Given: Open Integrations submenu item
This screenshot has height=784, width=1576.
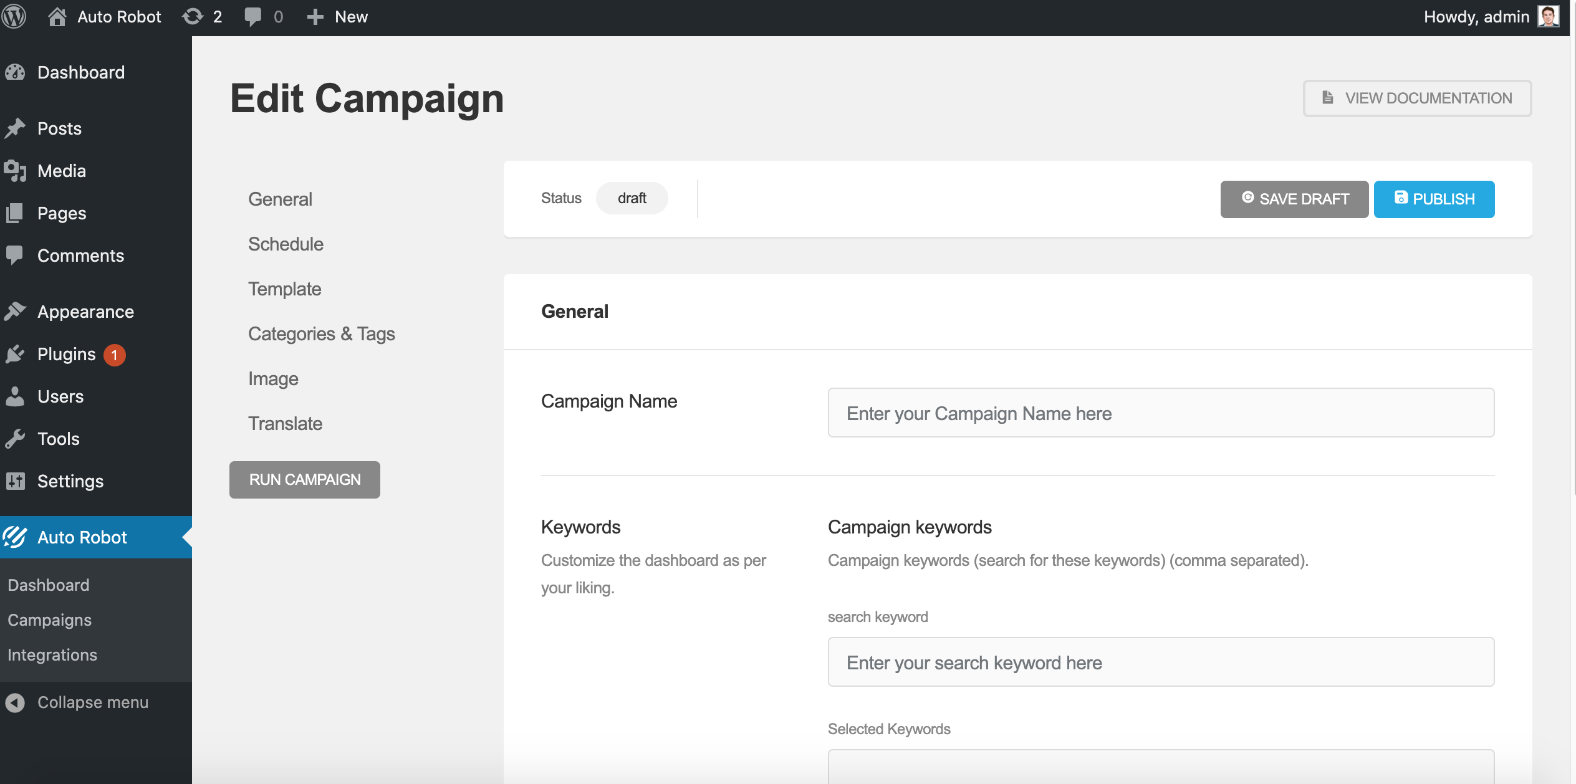Looking at the screenshot, I should [x=52, y=655].
